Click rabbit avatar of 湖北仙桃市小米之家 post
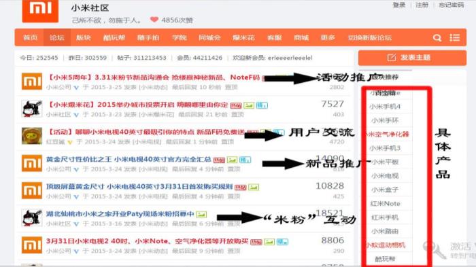 pos(32,218)
